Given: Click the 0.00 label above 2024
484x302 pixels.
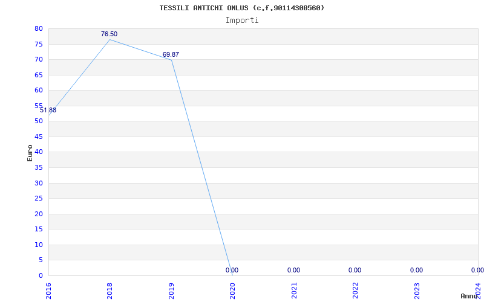Looking at the screenshot, I should click(477, 270).
